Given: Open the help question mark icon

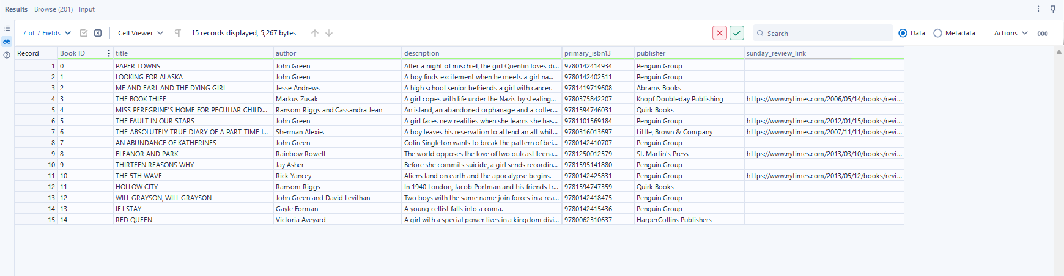Looking at the screenshot, I should click(x=7, y=55).
